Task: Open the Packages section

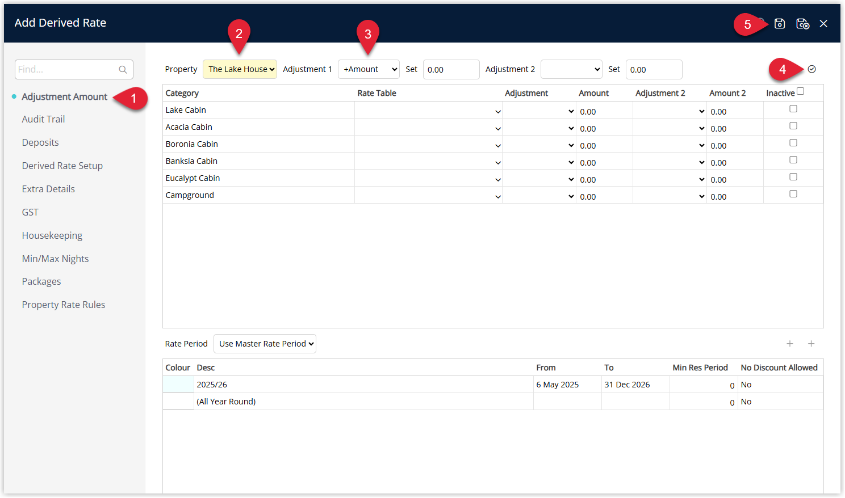Action: 41,281
